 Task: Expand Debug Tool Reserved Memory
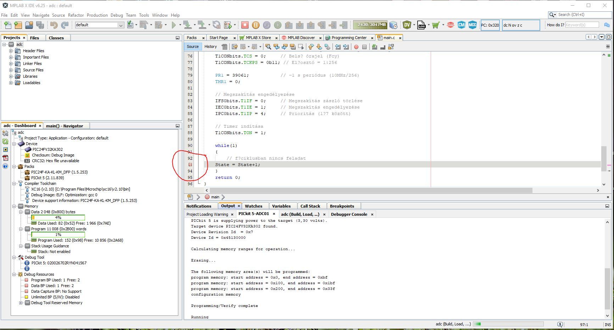pos(21,303)
